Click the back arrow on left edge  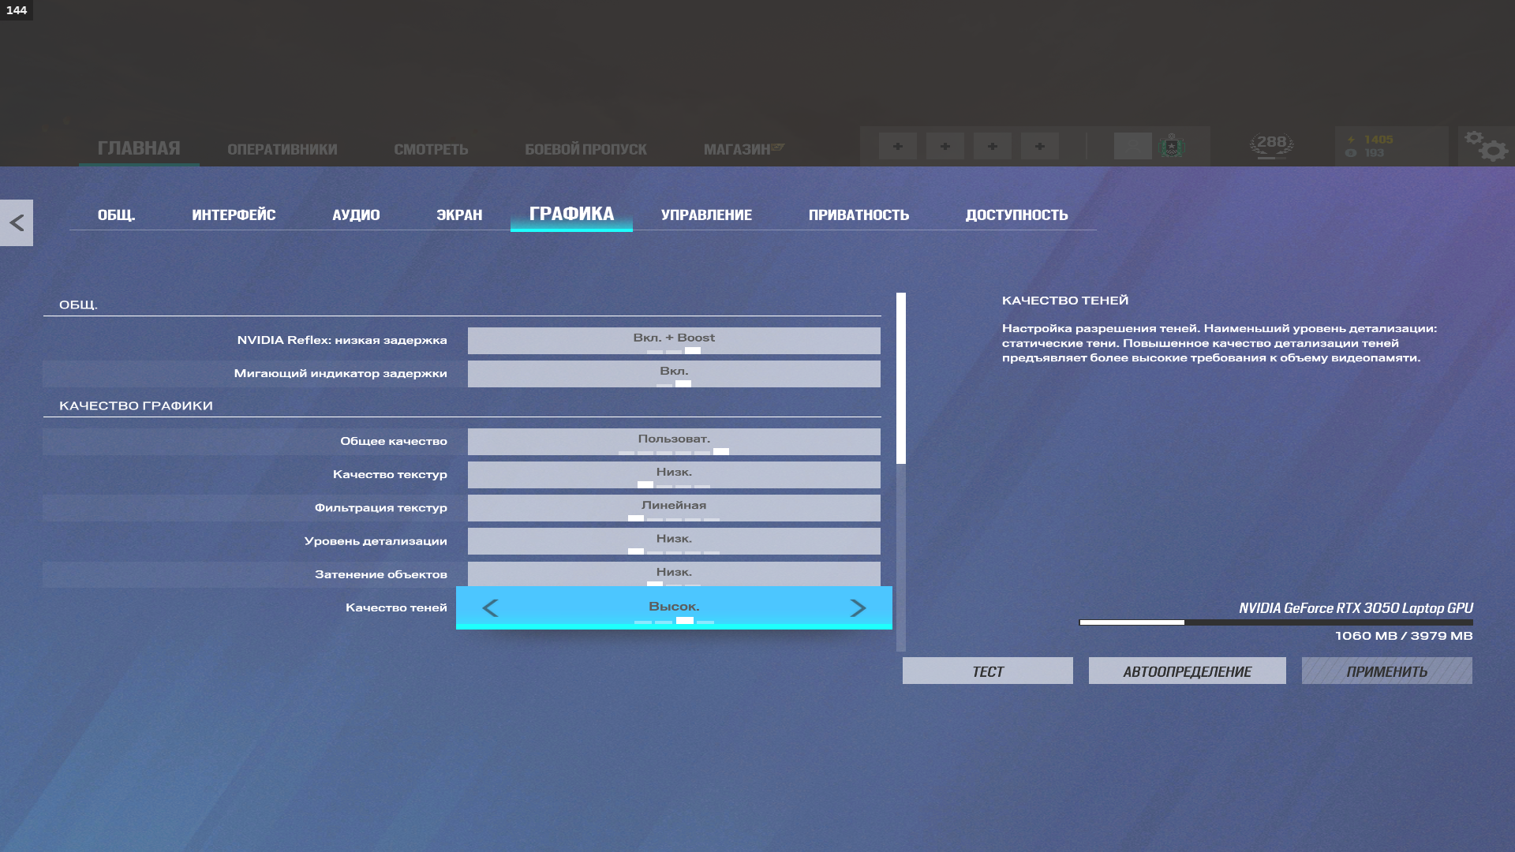17,223
